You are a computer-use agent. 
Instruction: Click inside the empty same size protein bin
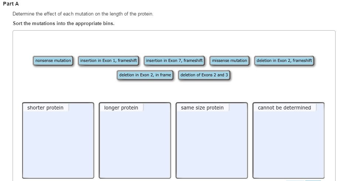(x=212, y=144)
